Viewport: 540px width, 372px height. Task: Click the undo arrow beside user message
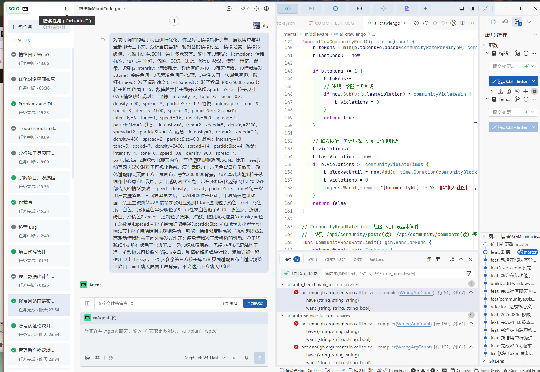(103, 39)
